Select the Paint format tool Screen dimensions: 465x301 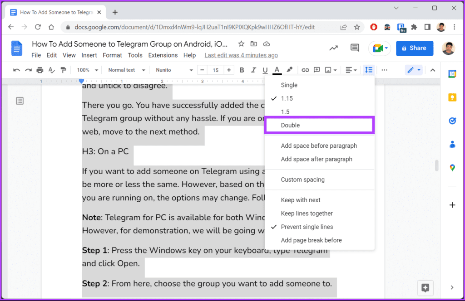click(x=63, y=70)
